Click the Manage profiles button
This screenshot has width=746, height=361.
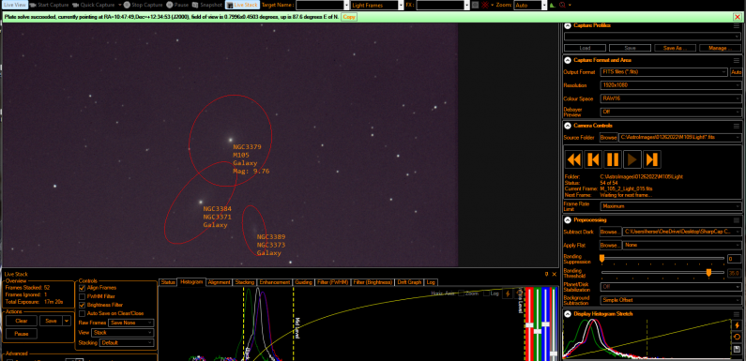pyautogui.click(x=720, y=48)
